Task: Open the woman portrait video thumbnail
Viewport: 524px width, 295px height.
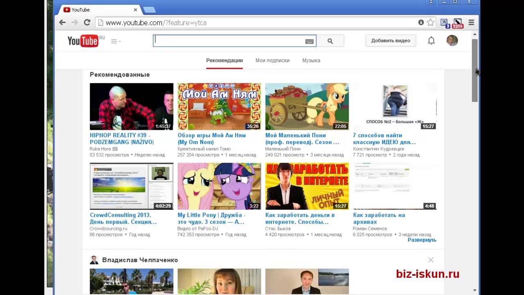Action: click(219, 281)
